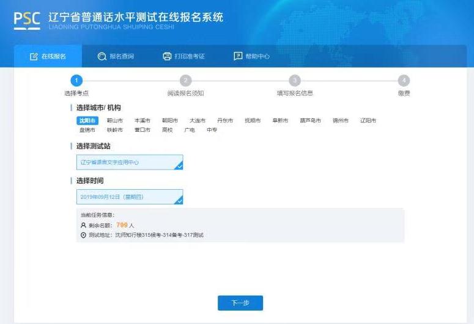
Task: Switch to 报名查询 tab
Action: (x=121, y=57)
